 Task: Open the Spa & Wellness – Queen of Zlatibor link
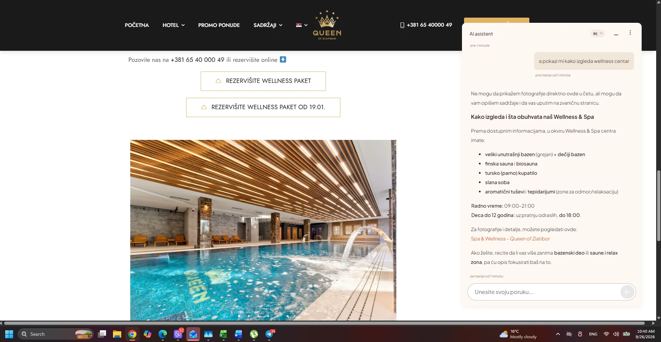[x=510, y=239]
